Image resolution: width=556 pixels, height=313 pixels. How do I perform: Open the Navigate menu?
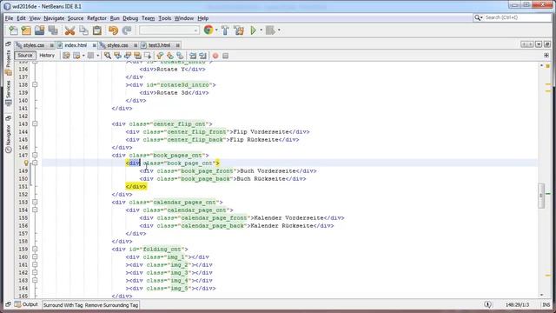54,18
